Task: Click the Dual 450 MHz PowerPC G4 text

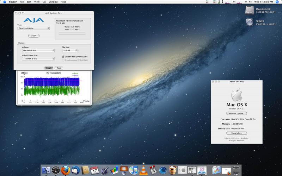Action: tap(243, 119)
